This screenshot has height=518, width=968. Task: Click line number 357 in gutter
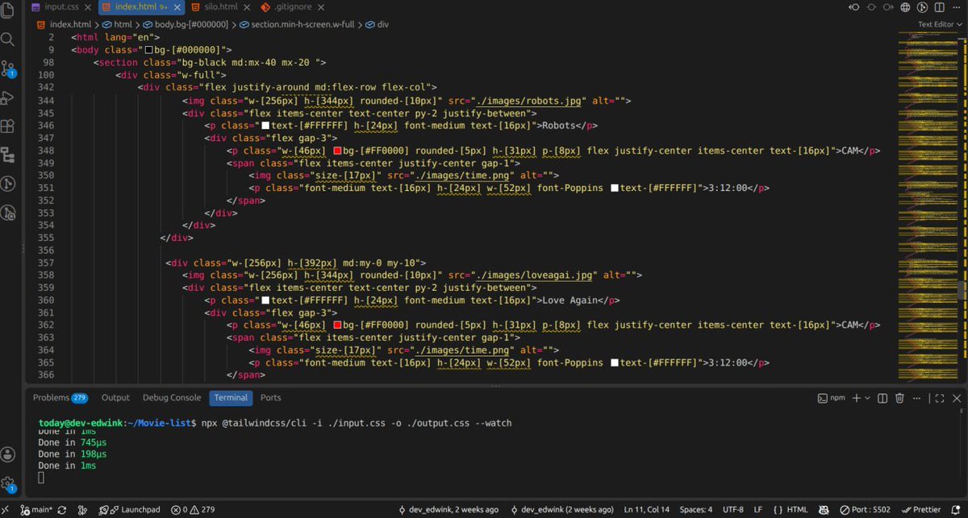coord(46,263)
